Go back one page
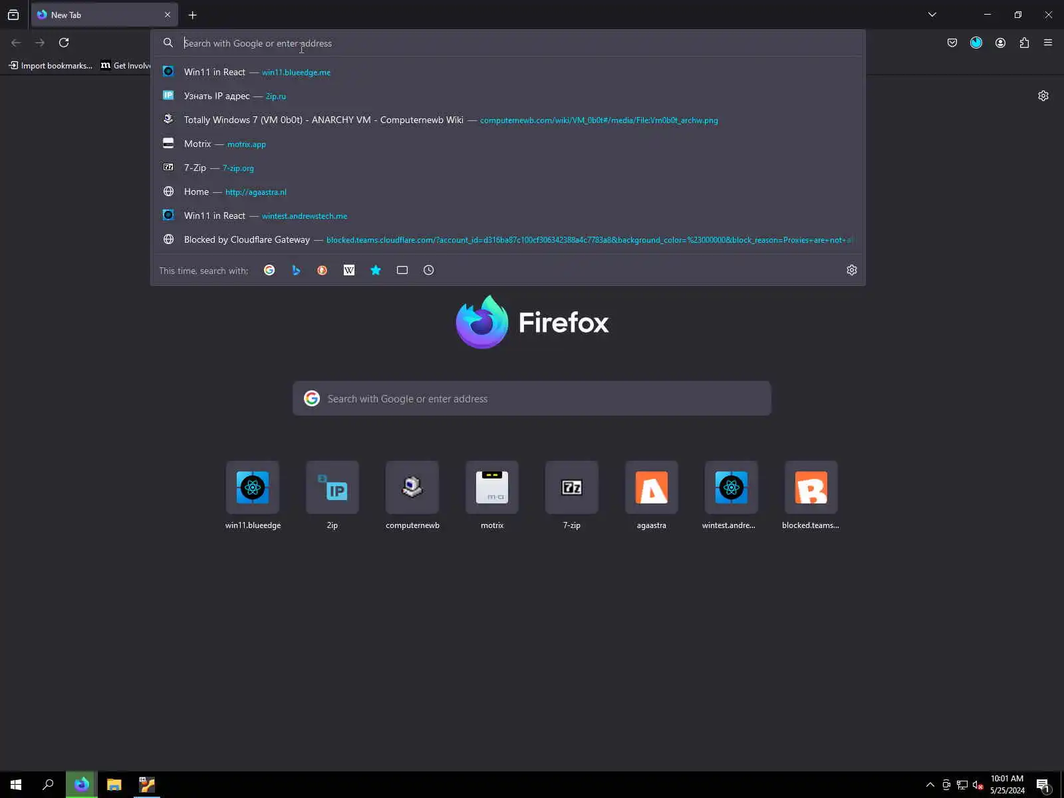Image resolution: width=1064 pixels, height=798 pixels. pos(16,43)
